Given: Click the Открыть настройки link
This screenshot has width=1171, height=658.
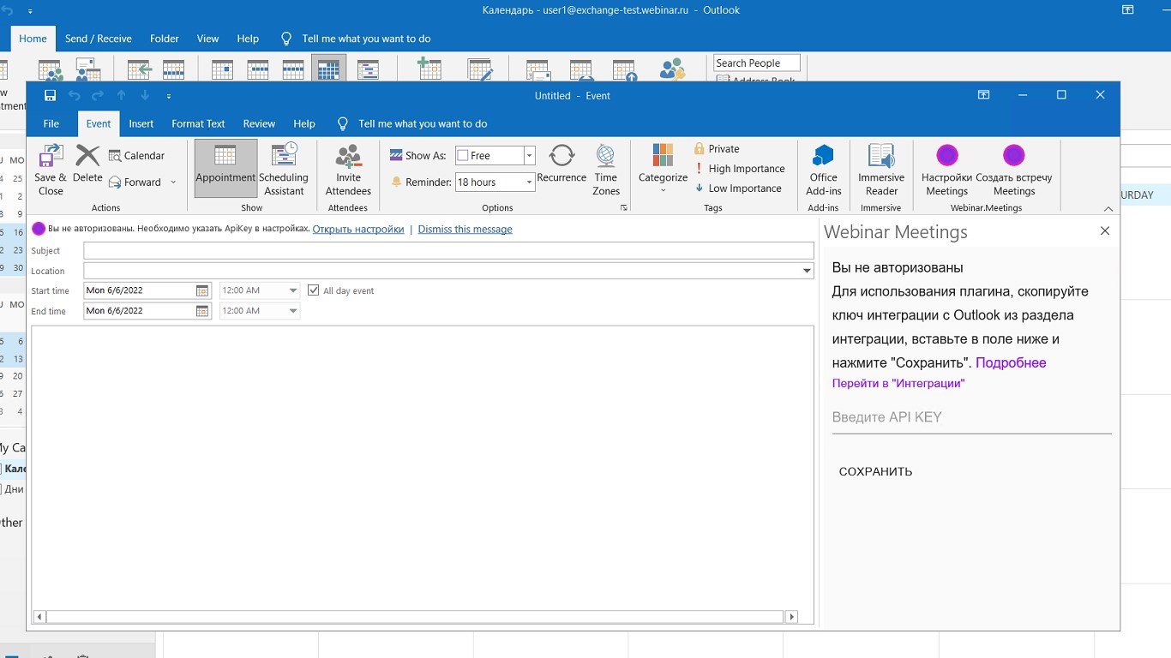Looking at the screenshot, I should click(x=358, y=230).
